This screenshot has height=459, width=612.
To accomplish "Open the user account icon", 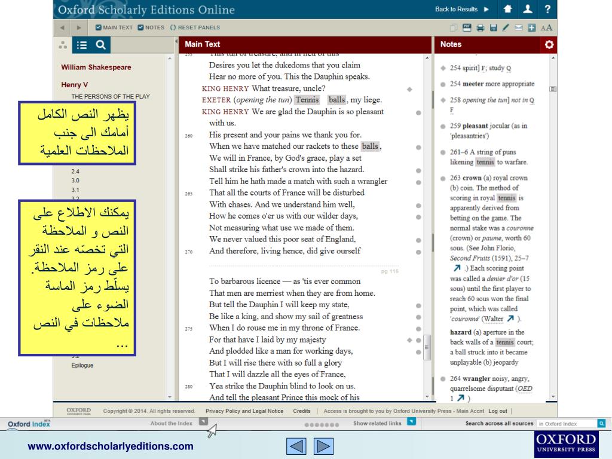I will (x=528, y=8).
